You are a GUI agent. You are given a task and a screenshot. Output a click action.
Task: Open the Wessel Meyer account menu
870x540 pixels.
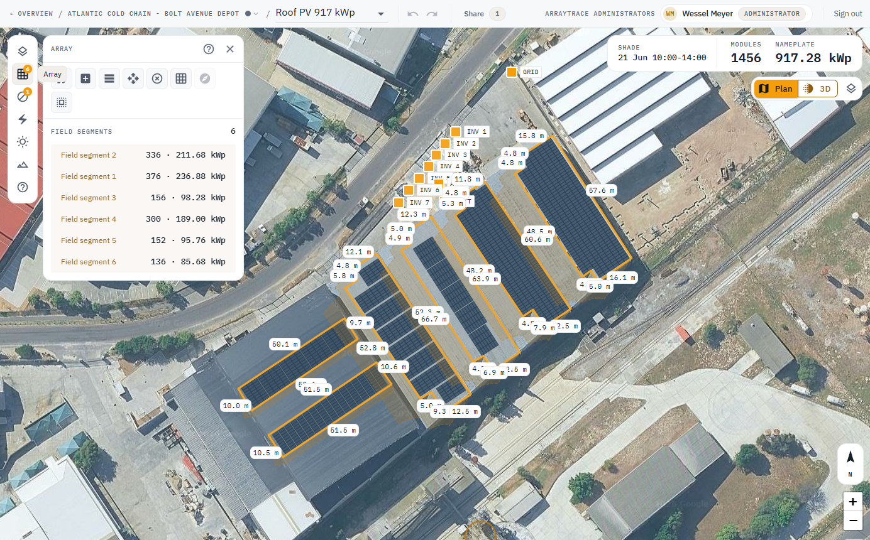click(x=736, y=14)
